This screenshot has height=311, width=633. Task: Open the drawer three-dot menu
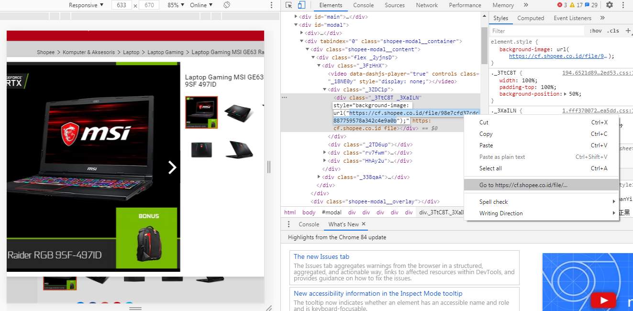[x=288, y=224]
